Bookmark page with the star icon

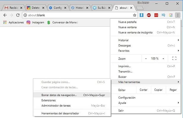point(135,15)
